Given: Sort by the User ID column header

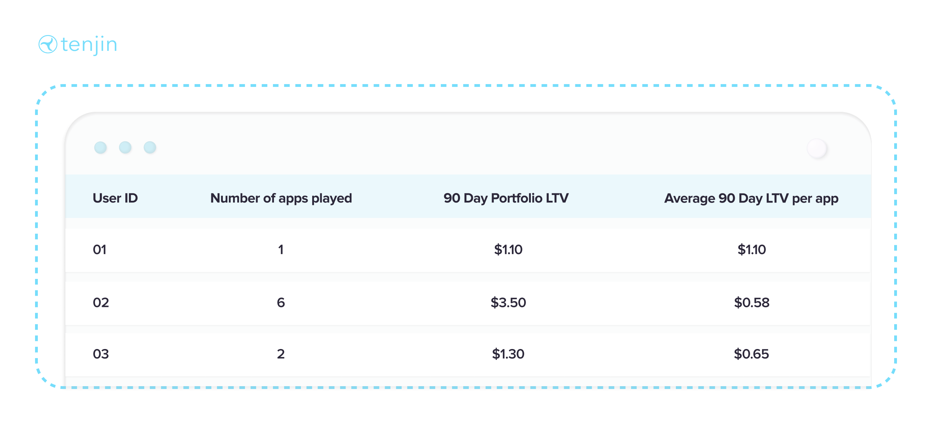Looking at the screenshot, I should pyautogui.click(x=115, y=198).
